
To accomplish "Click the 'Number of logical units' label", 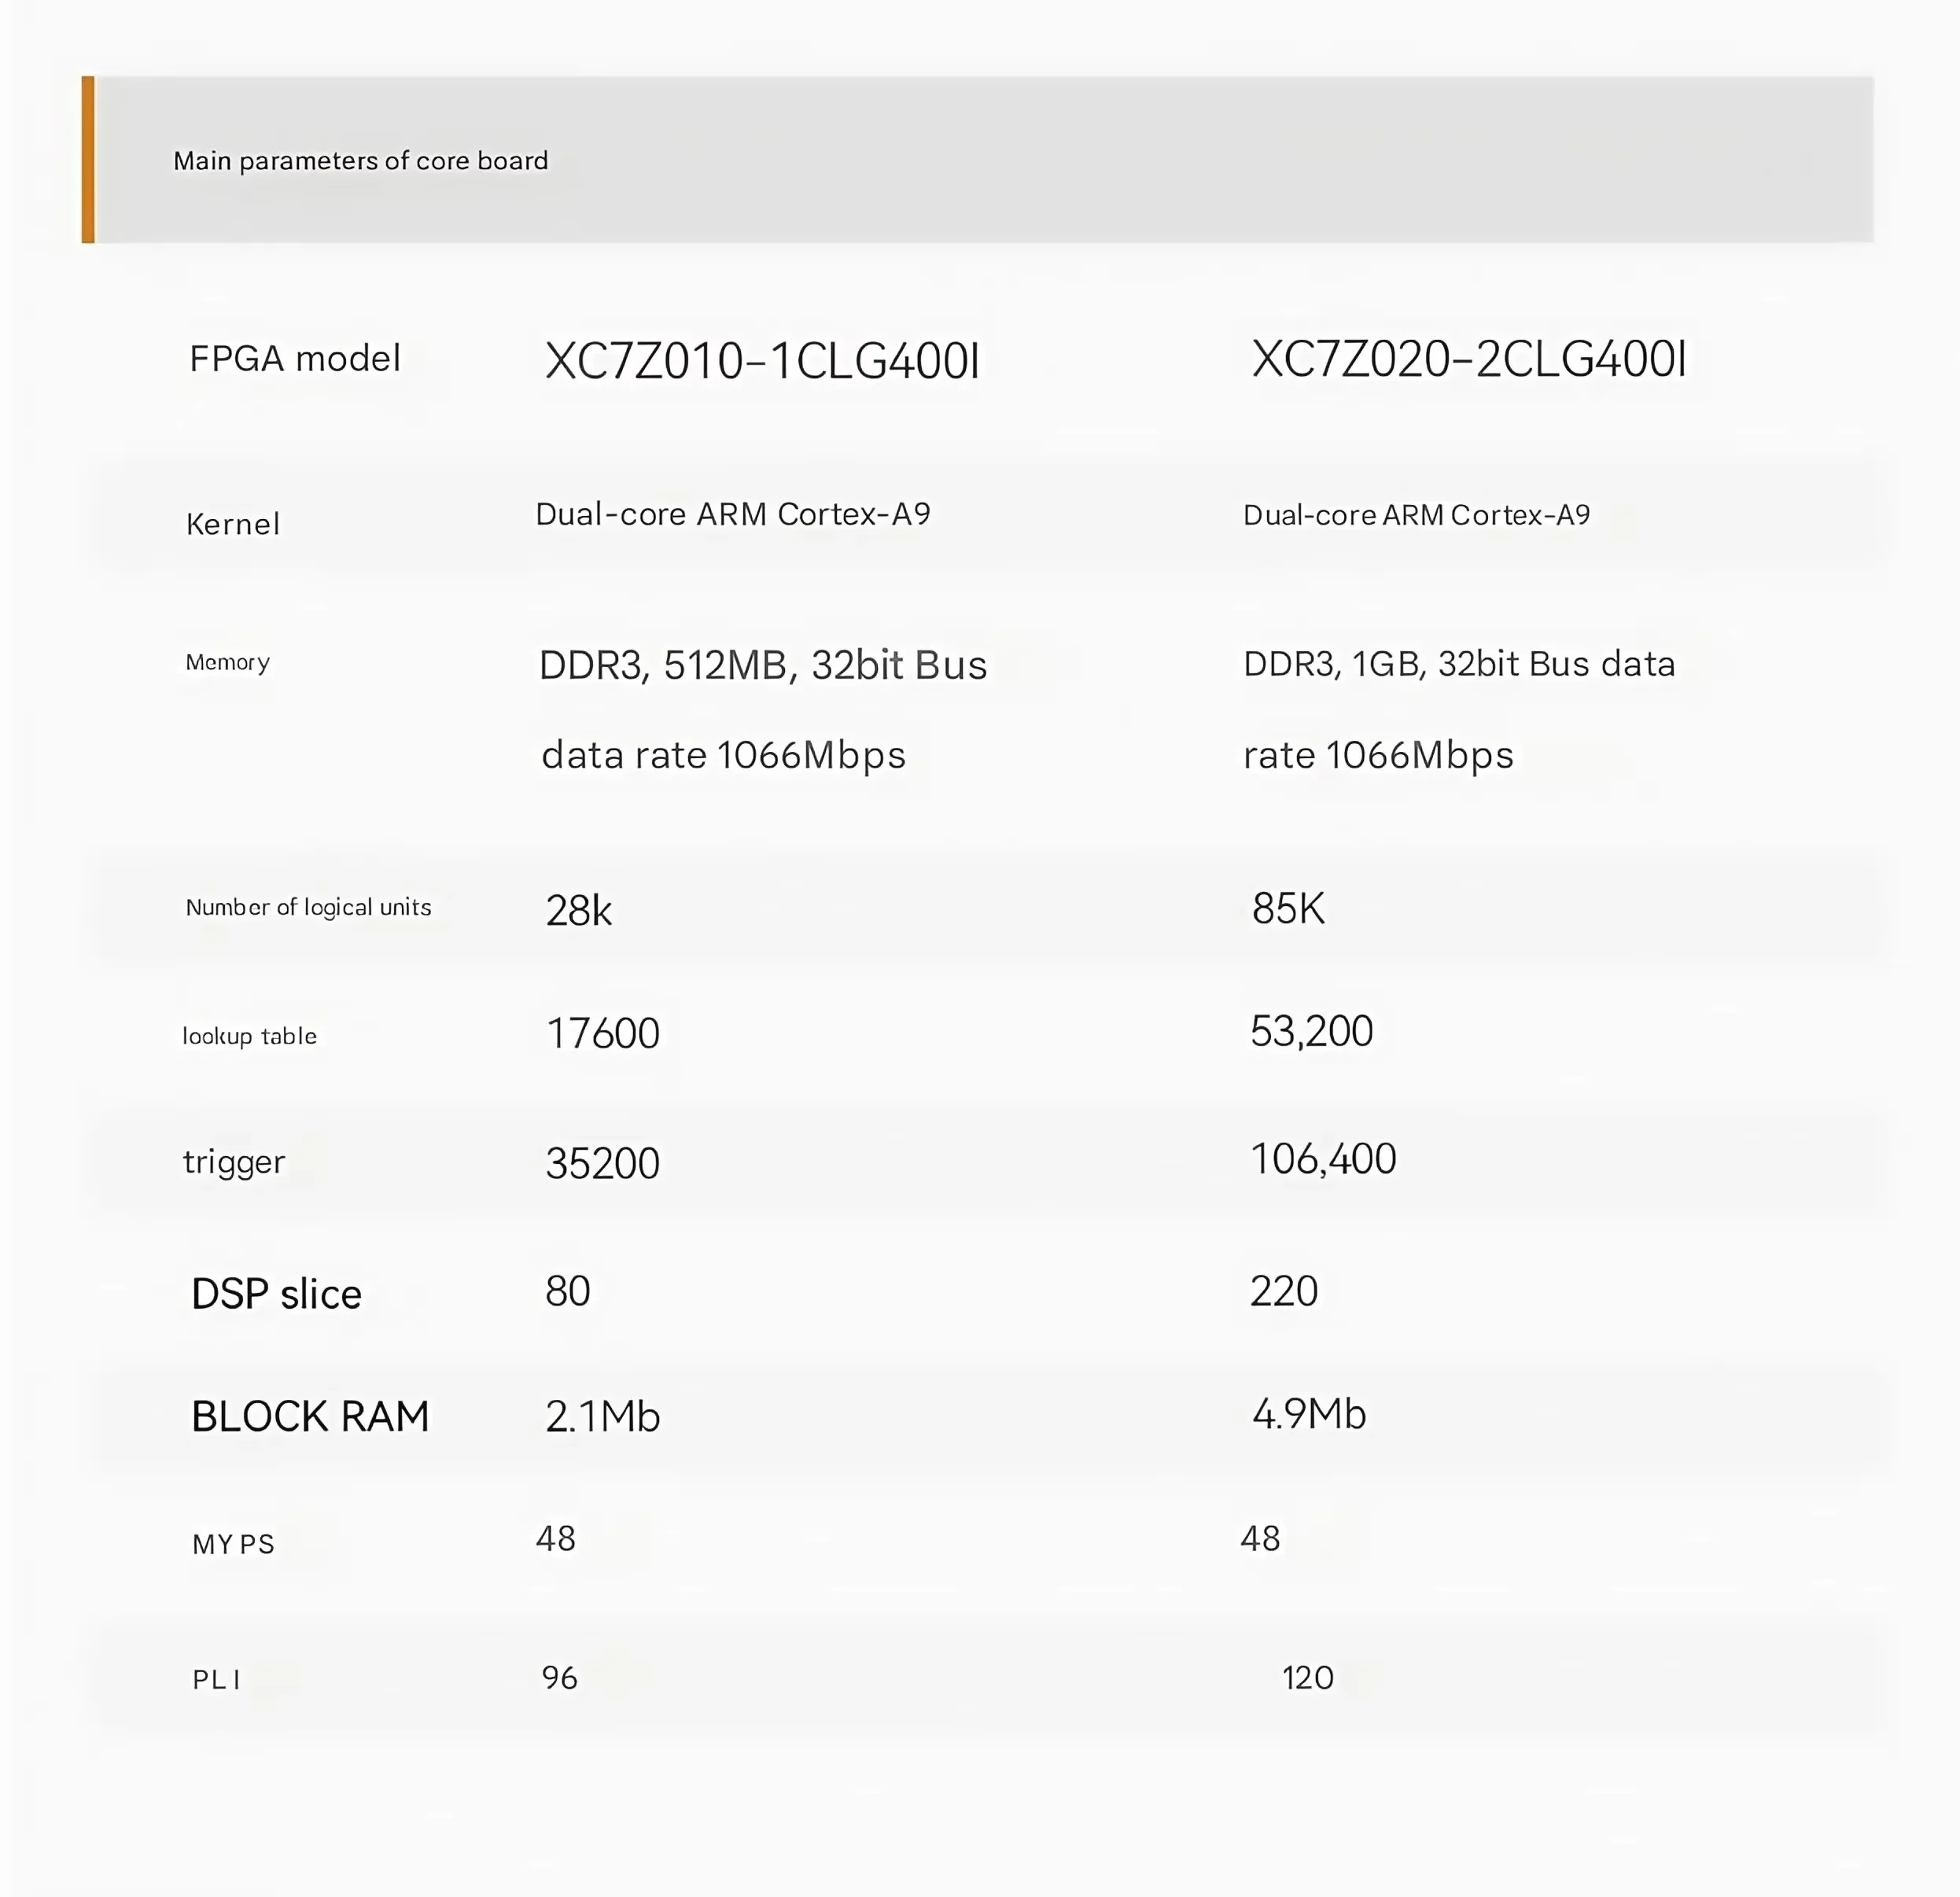I will point(309,907).
